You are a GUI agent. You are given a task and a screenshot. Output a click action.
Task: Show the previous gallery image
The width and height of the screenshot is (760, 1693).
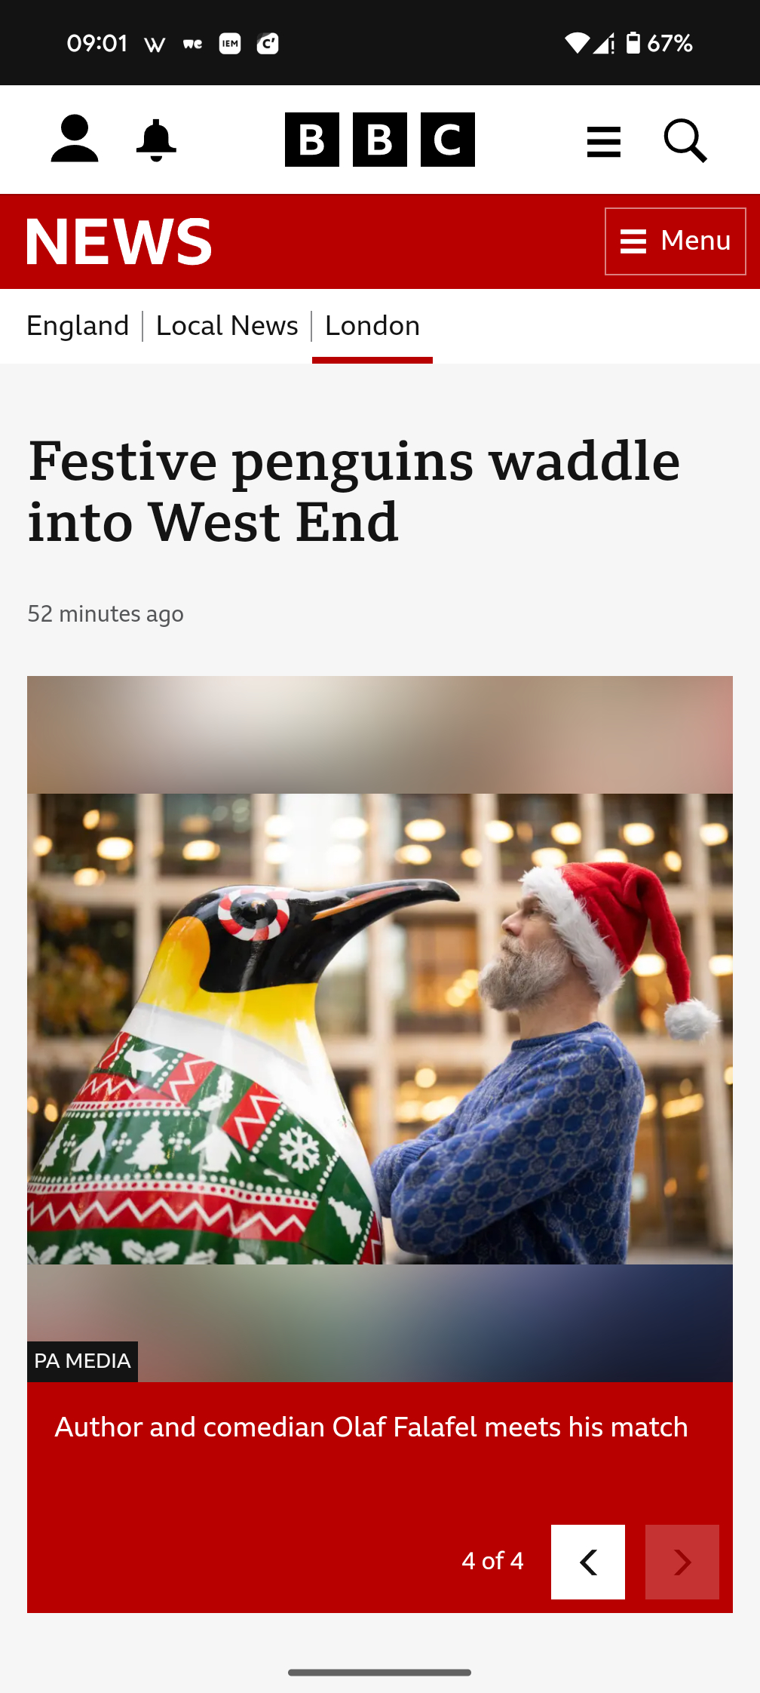(x=588, y=1562)
